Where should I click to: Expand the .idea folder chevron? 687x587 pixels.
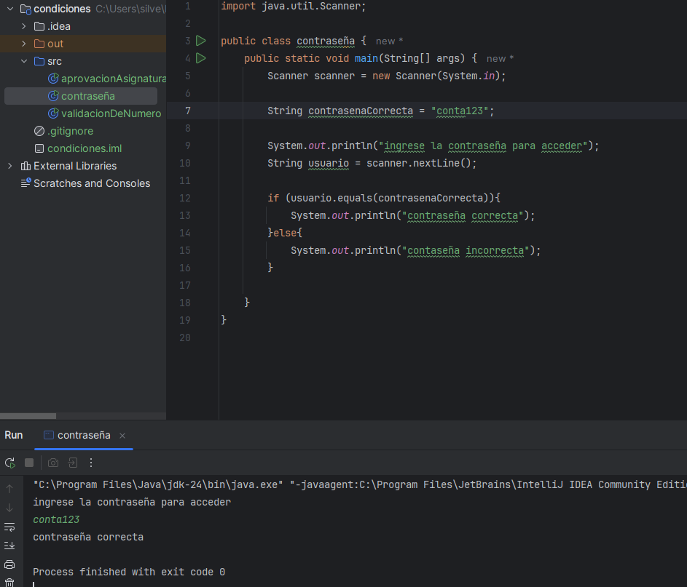23,26
